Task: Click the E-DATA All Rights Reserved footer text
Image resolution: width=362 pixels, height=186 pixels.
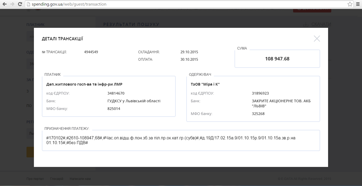Action: (x=304, y=179)
